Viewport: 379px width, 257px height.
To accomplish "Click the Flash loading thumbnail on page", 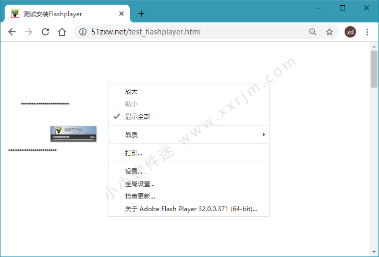I will (x=73, y=133).
